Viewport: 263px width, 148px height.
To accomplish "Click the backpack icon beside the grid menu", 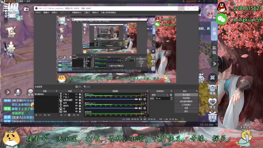I will tap(201, 78).
